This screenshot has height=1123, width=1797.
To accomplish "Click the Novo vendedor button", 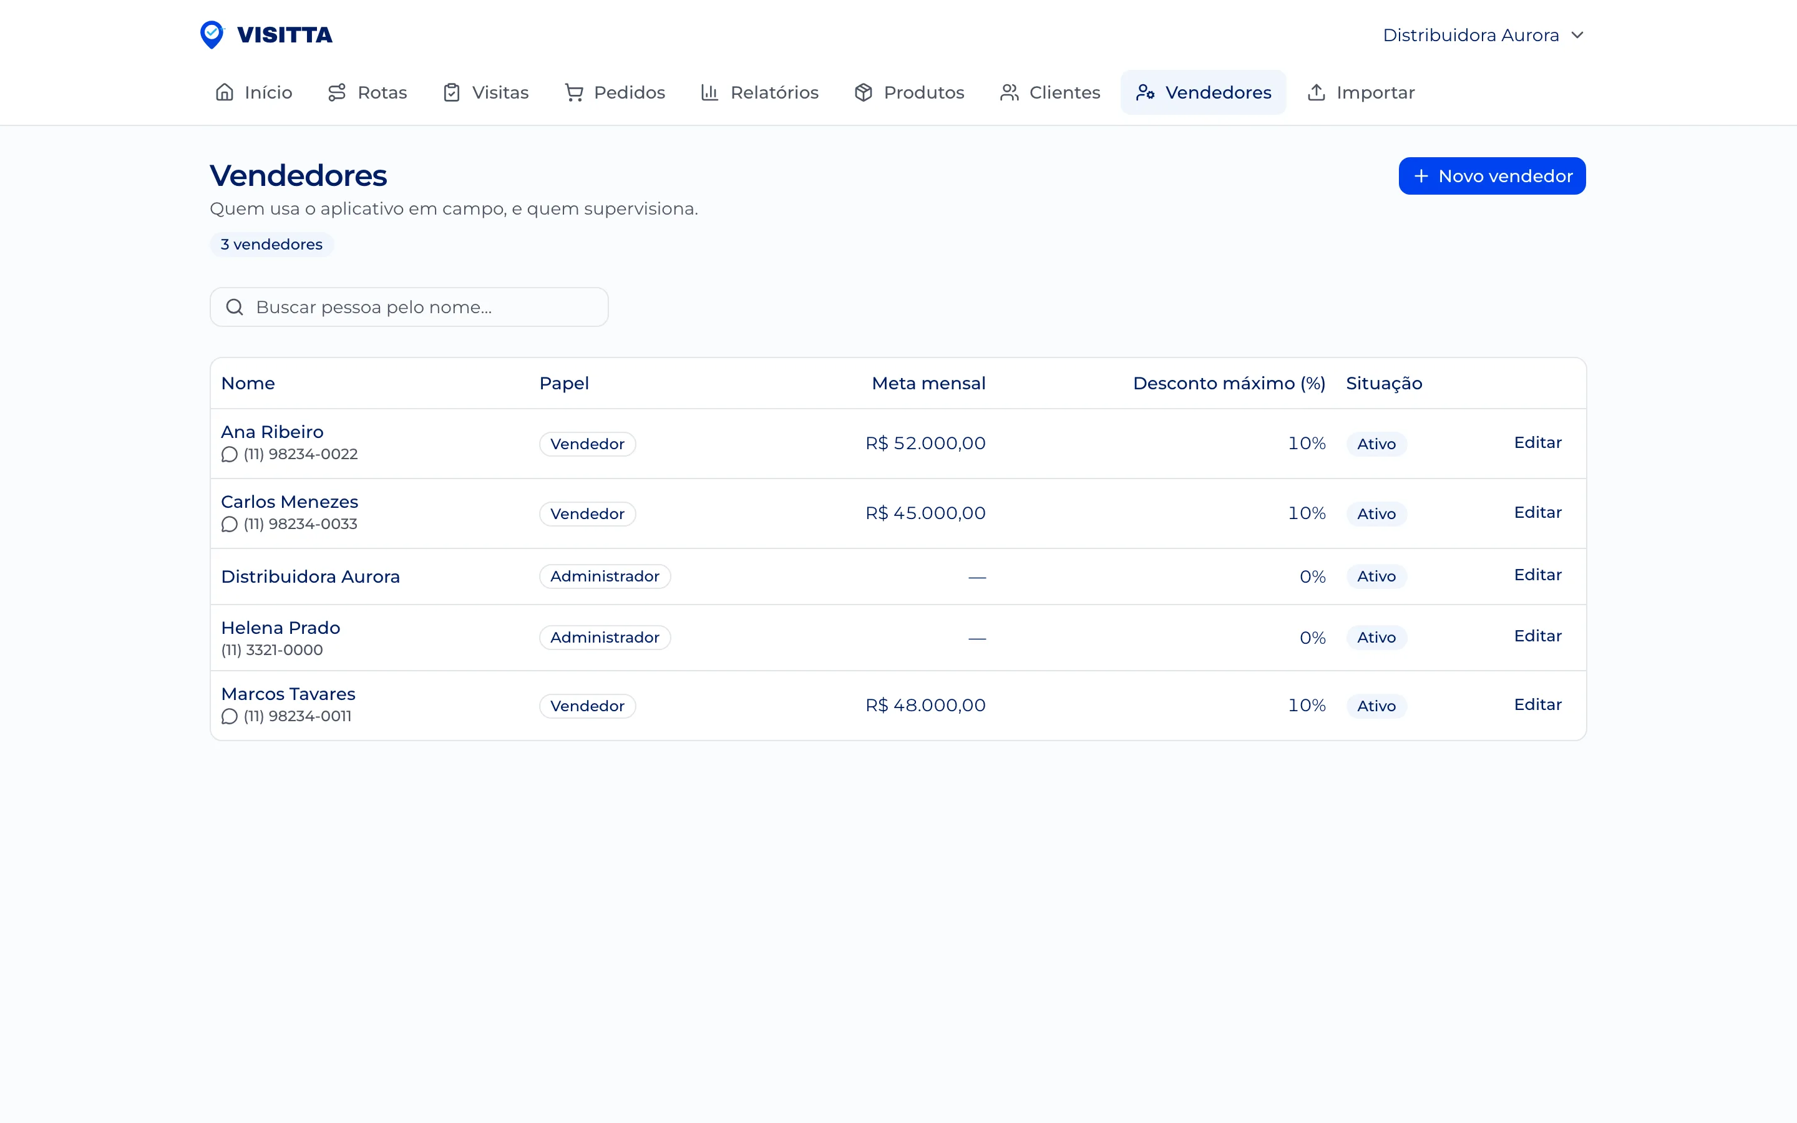I will (x=1492, y=176).
